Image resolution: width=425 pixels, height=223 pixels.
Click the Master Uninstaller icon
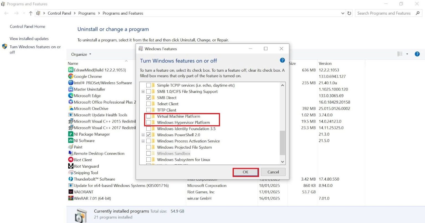71,89
